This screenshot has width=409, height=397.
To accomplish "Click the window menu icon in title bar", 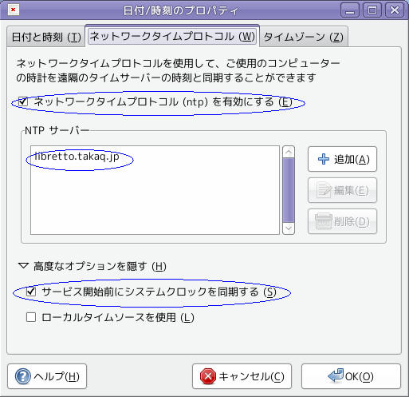I will [14, 10].
